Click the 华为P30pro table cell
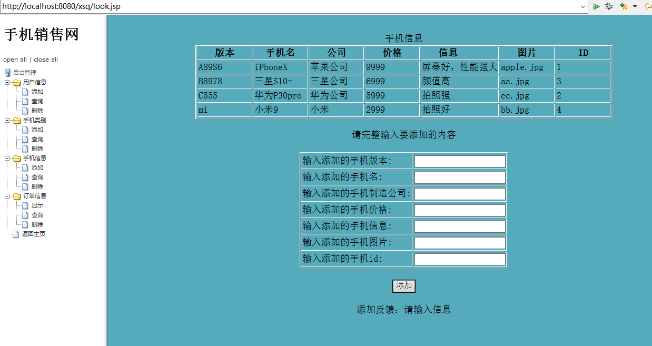The width and height of the screenshot is (652, 346). coord(280,96)
